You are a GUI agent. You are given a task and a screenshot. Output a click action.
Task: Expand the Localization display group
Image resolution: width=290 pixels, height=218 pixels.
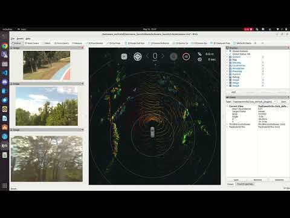pyautogui.click(x=227, y=65)
